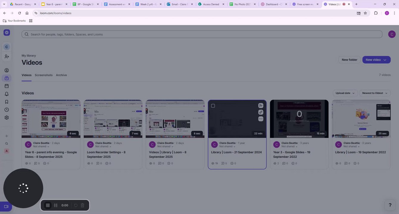Open the Year 3 video thumbnail (15 min)
This screenshot has height=214, width=399.
[x=299, y=119]
